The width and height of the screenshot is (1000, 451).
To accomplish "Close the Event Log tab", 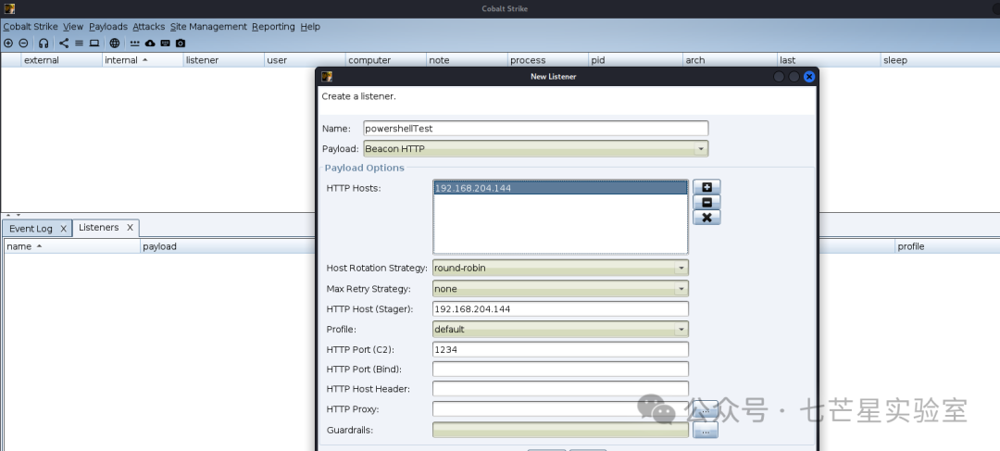I will click(63, 229).
